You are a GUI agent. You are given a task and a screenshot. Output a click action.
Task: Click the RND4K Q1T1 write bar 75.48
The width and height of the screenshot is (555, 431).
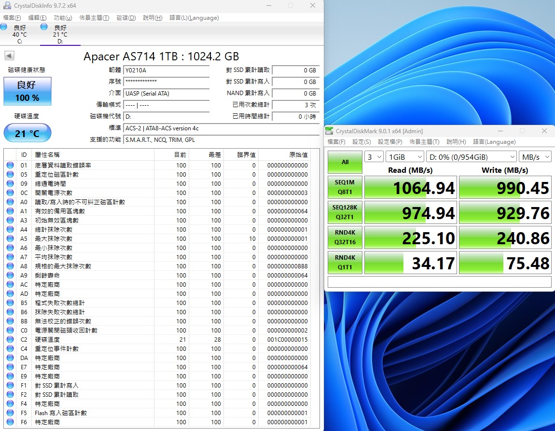point(505,263)
